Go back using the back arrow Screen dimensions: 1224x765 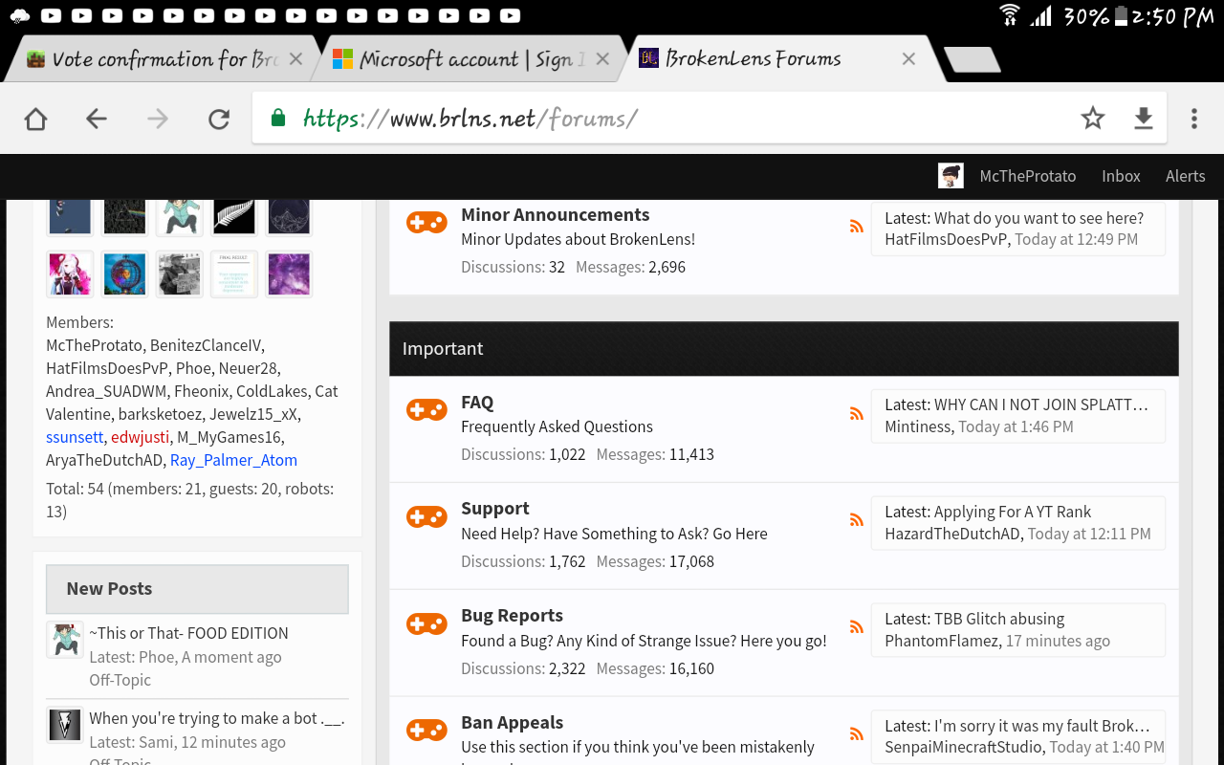(x=96, y=119)
